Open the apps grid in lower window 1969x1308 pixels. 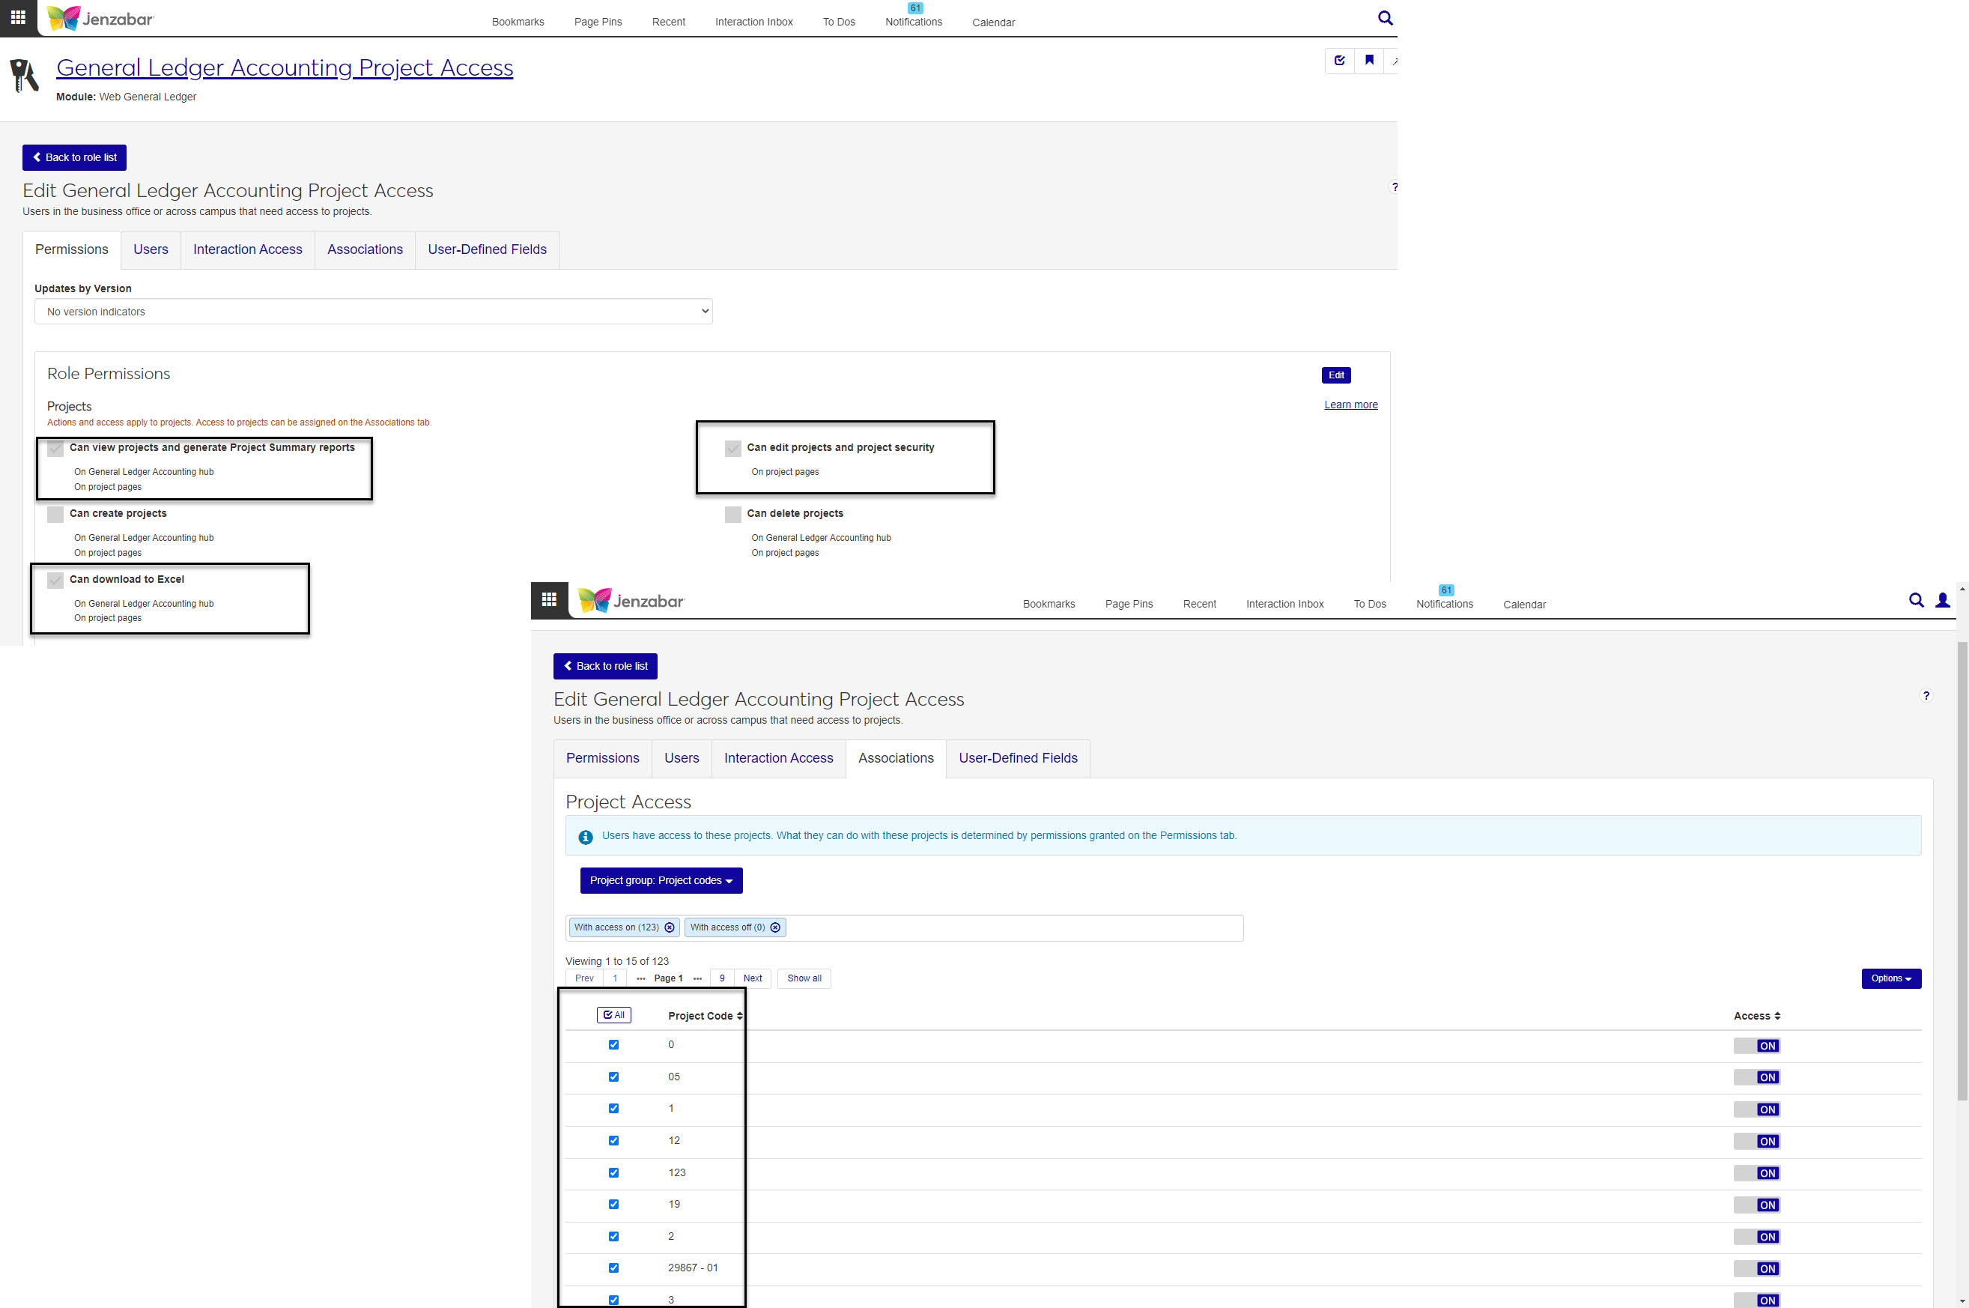pyautogui.click(x=549, y=600)
